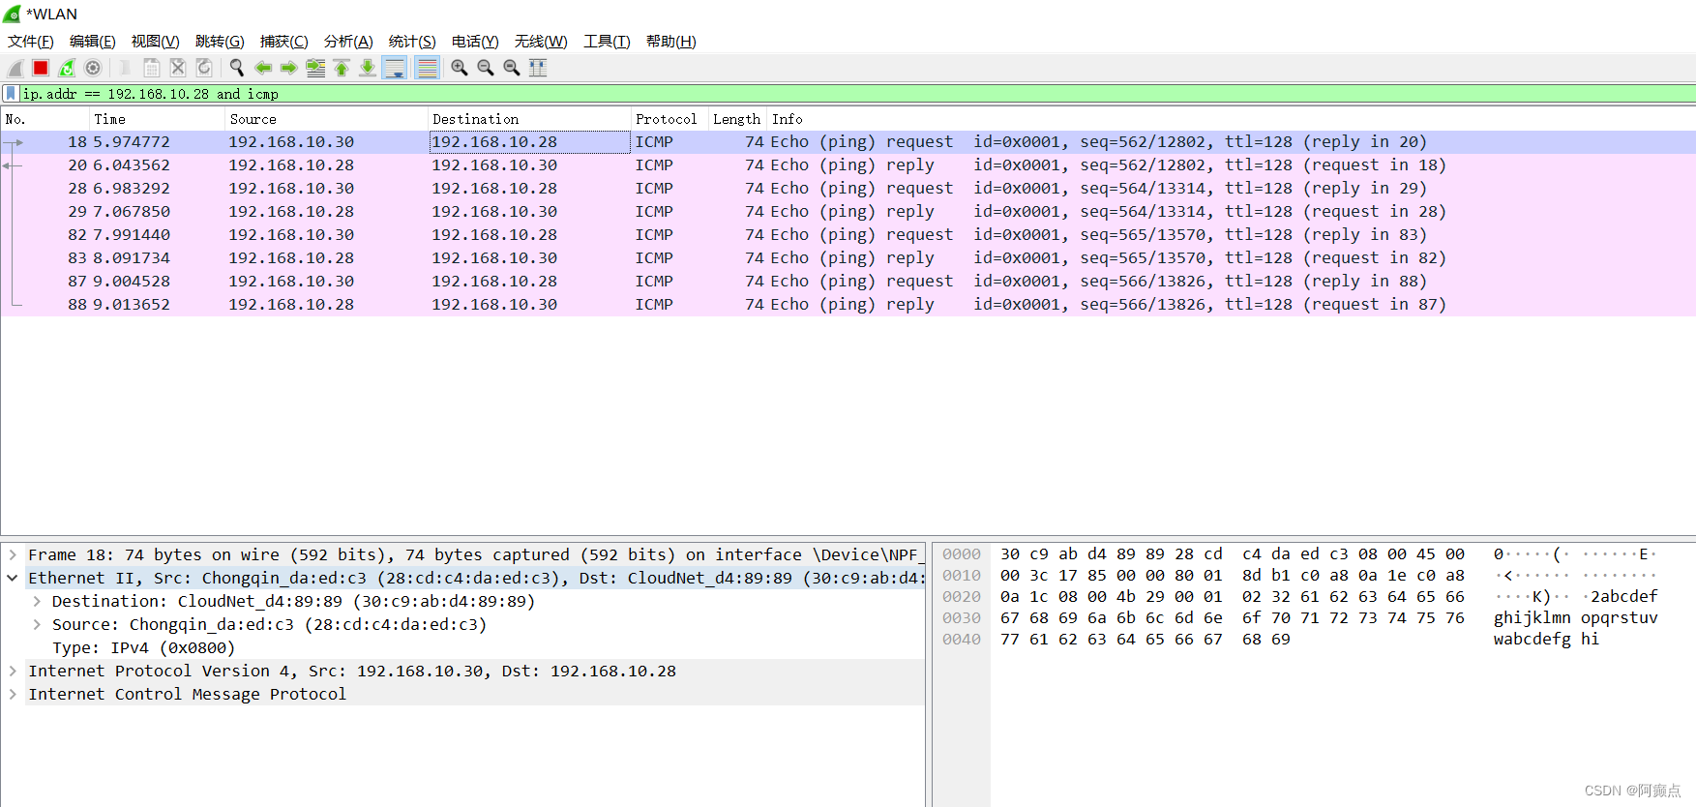Close the capture file using the X icon
The image size is (1696, 807).
178,68
